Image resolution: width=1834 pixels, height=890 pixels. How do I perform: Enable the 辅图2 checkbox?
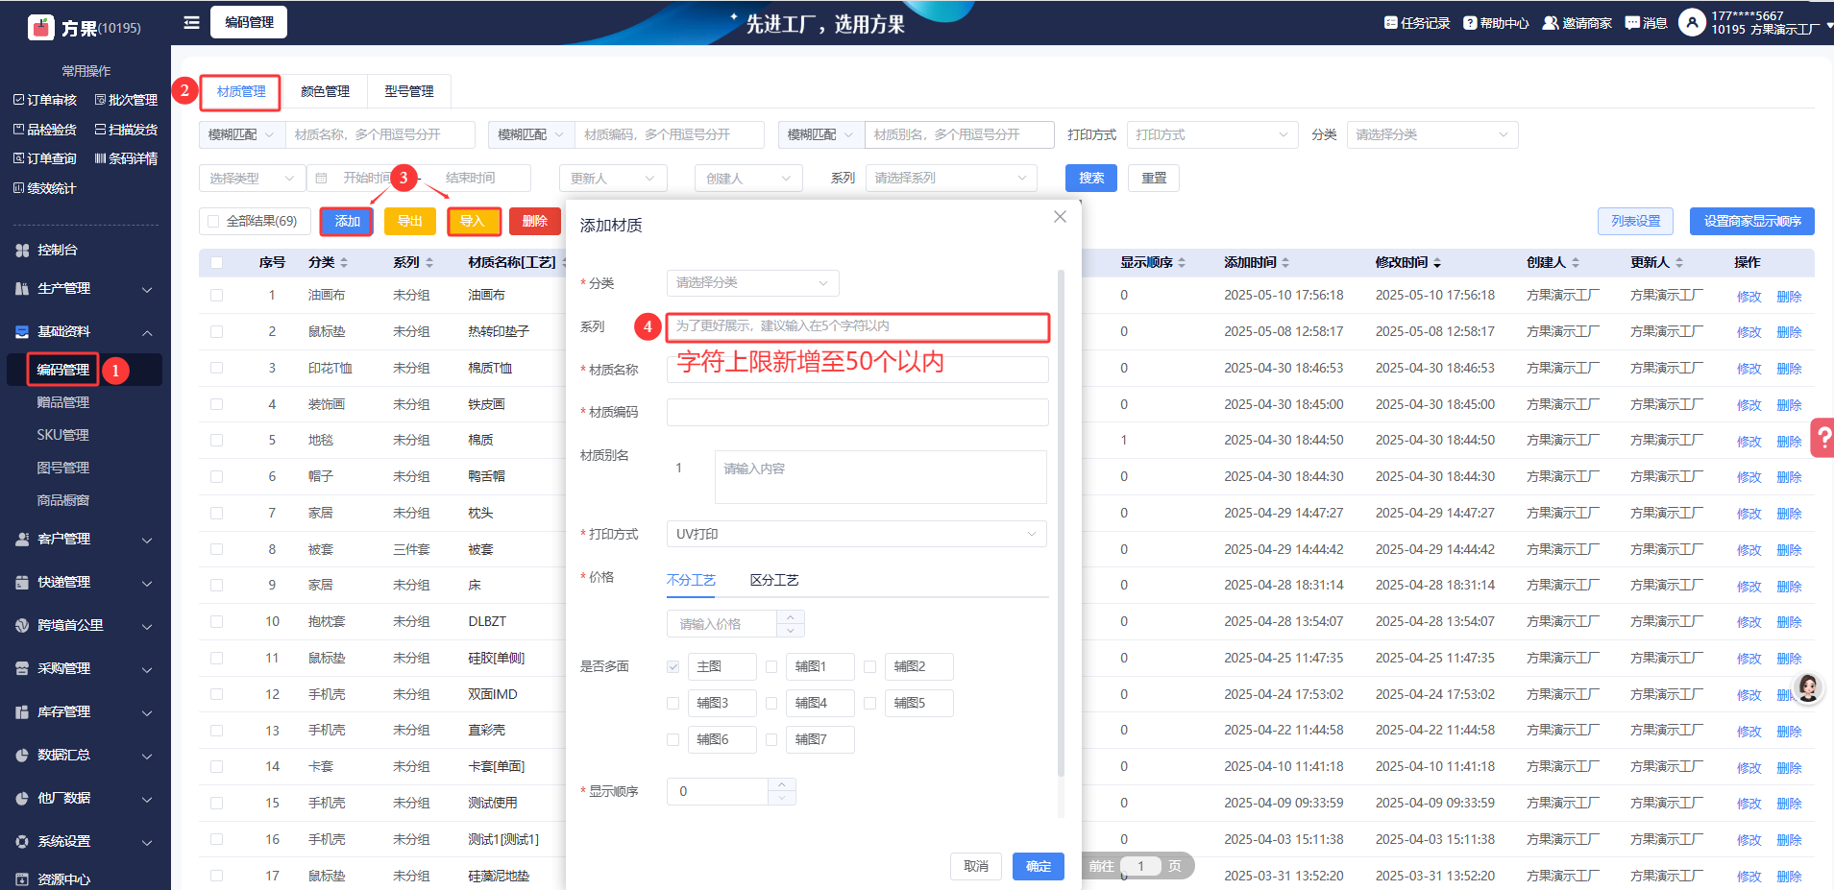pyautogui.click(x=869, y=666)
